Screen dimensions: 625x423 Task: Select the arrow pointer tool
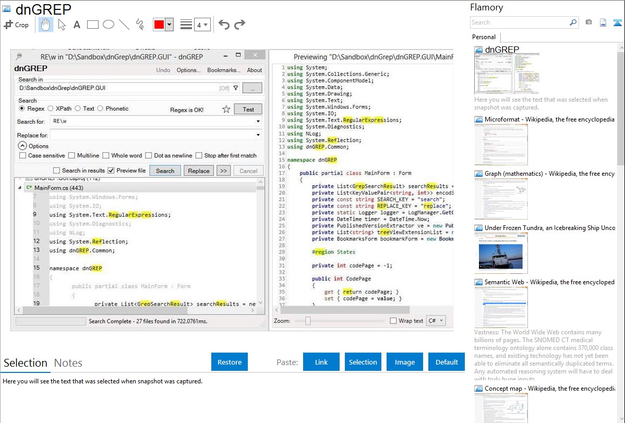pyautogui.click(x=62, y=25)
